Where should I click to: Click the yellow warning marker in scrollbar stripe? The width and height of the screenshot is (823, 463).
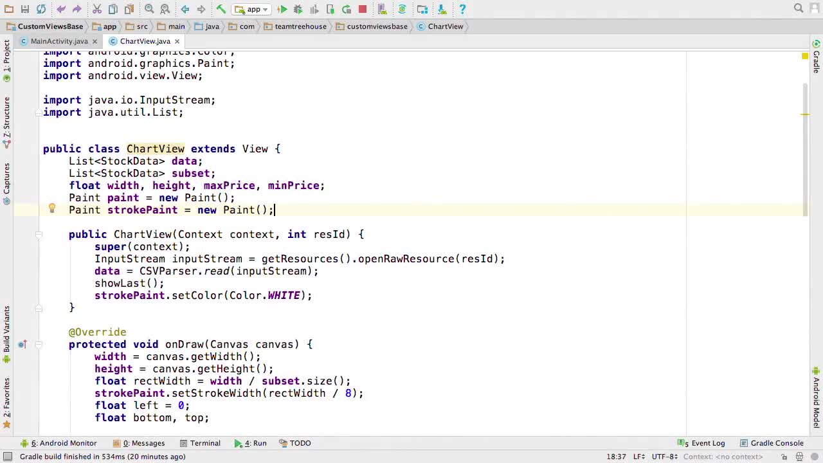(804, 114)
